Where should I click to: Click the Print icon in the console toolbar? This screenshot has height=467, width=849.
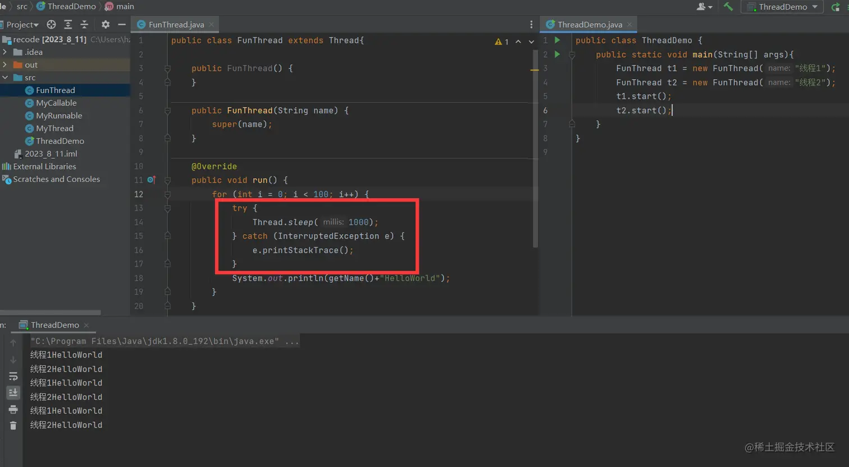pos(13,410)
